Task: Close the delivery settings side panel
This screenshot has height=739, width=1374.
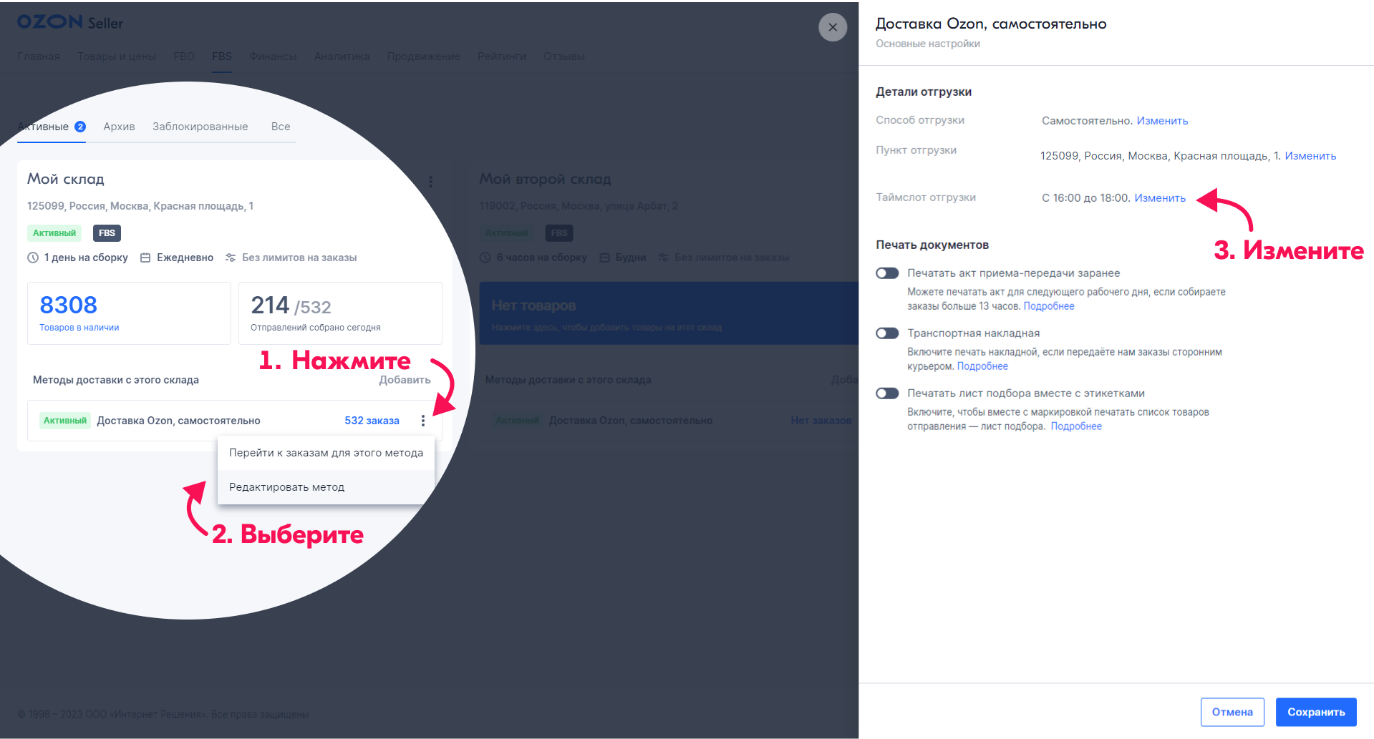Action: pos(832,27)
